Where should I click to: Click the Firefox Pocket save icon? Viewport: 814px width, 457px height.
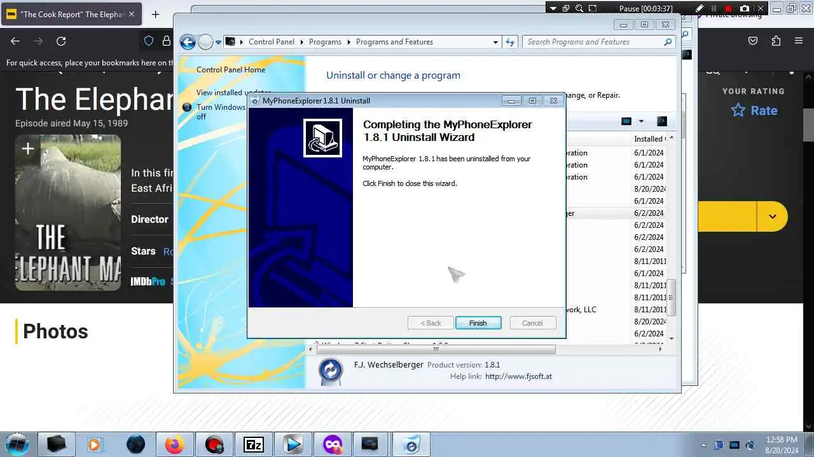click(x=753, y=41)
